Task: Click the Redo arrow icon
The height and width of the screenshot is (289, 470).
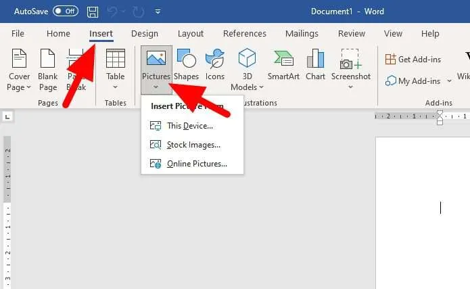Action: pos(138,12)
